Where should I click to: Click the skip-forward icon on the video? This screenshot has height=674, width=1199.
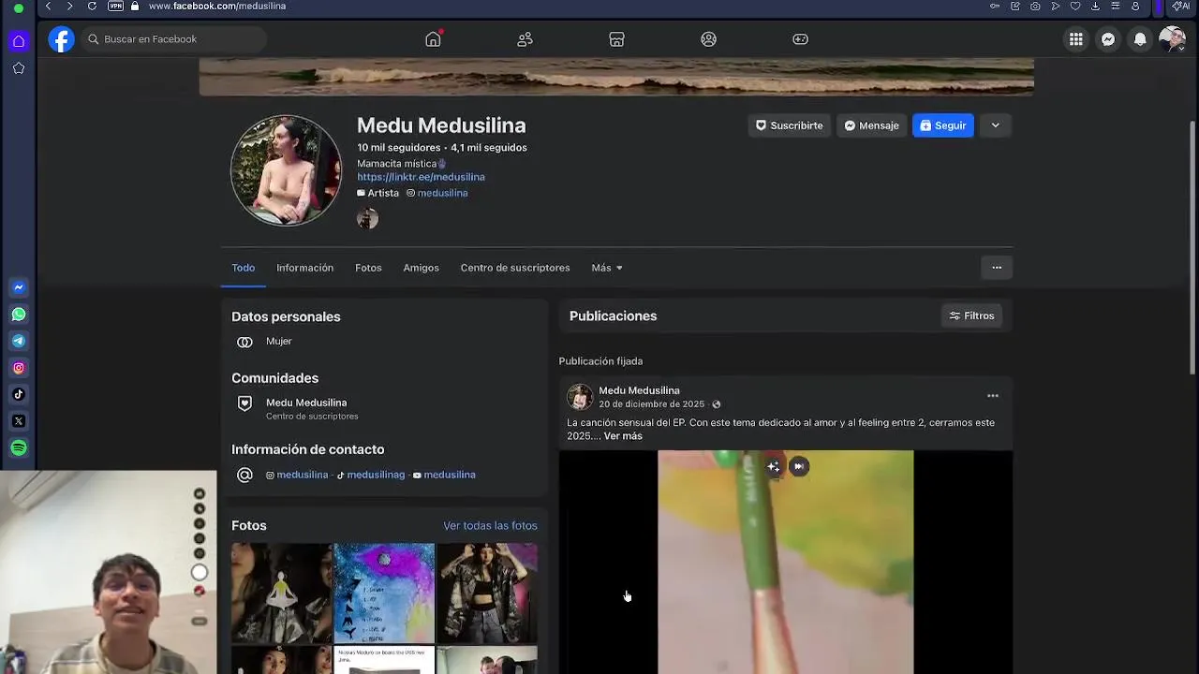(798, 466)
